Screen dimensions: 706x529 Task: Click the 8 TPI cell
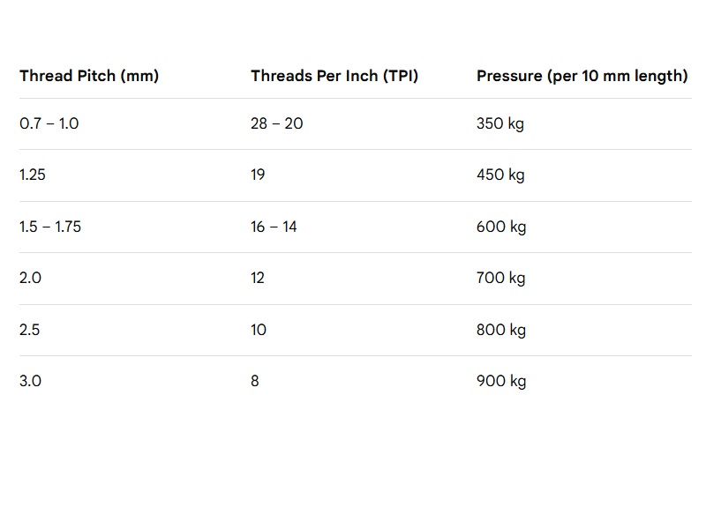pos(255,381)
